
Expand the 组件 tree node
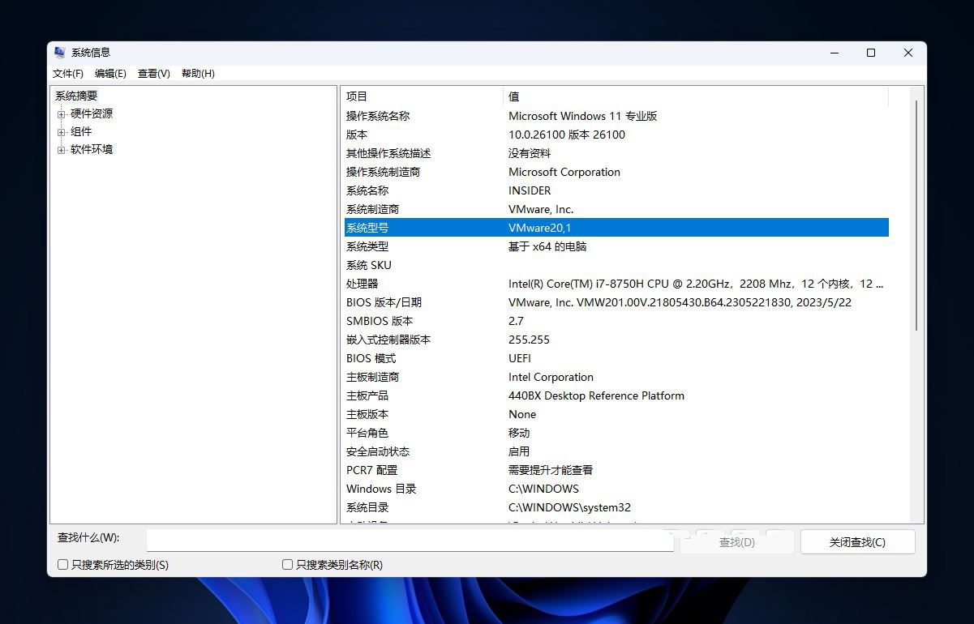pyautogui.click(x=63, y=131)
